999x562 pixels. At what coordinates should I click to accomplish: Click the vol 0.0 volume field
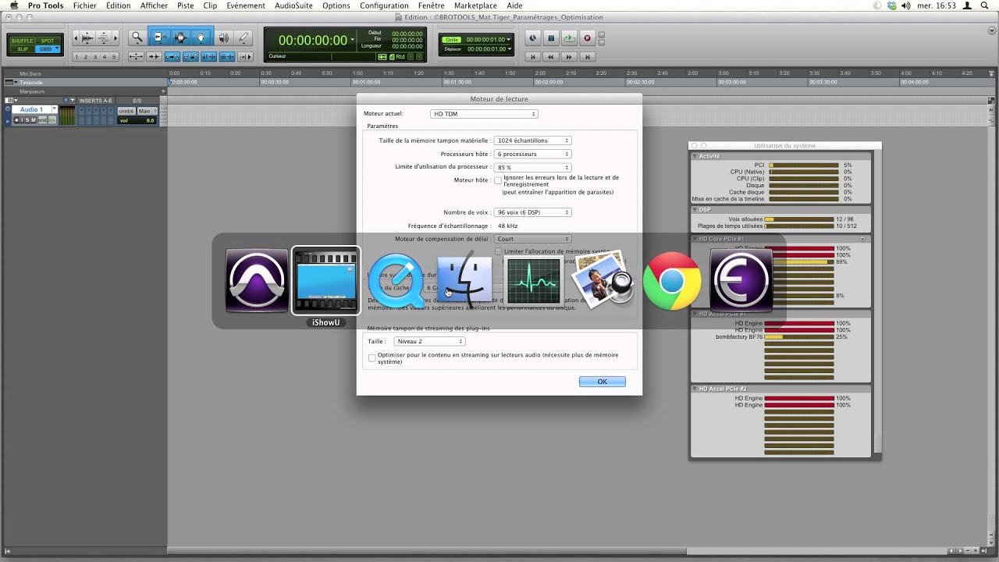(136, 120)
